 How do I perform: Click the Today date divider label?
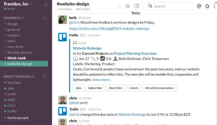[x=136, y=13]
